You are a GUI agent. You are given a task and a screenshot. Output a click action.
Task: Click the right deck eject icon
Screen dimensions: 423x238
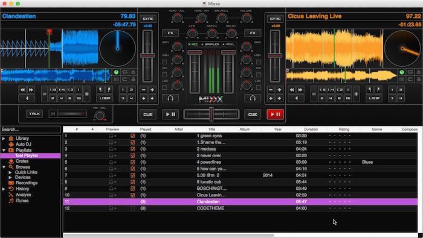click(x=418, y=72)
